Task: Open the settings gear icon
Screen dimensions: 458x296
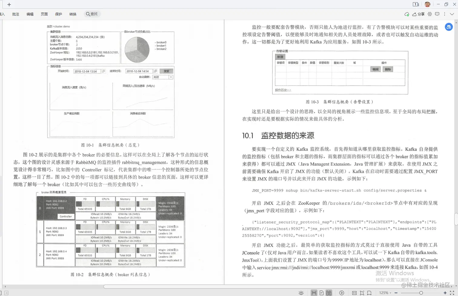Action: point(430,14)
